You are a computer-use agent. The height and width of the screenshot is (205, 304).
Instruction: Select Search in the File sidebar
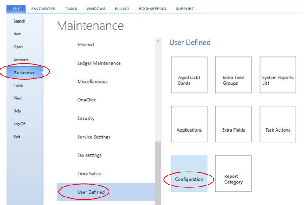pos(19,21)
